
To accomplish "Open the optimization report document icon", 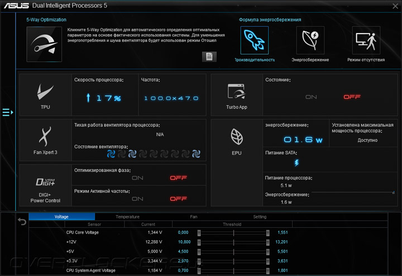I will tap(209, 56).
